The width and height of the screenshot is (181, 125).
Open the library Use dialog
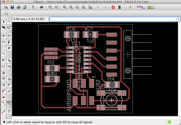coord(42,7)
